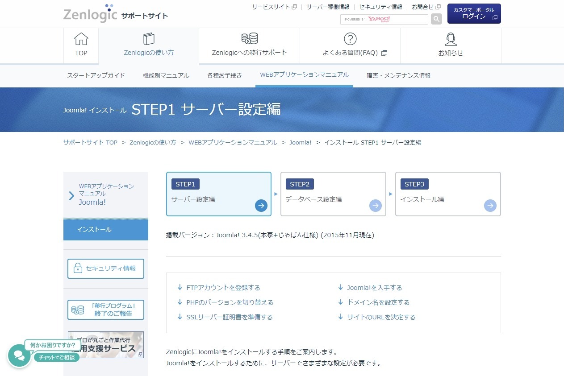564x376 pixels.
Task: Click the TOP house icon
Action: pos(81,39)
